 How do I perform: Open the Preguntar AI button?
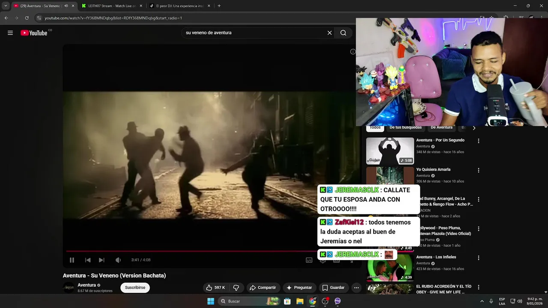(299, 287)
